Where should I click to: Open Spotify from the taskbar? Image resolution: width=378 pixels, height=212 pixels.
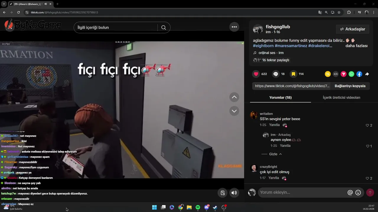coord(198,207)
